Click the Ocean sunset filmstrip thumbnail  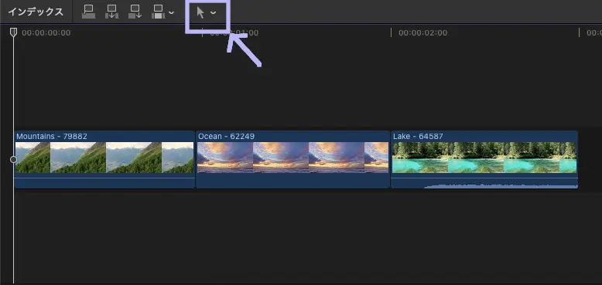tap(293, 158)
